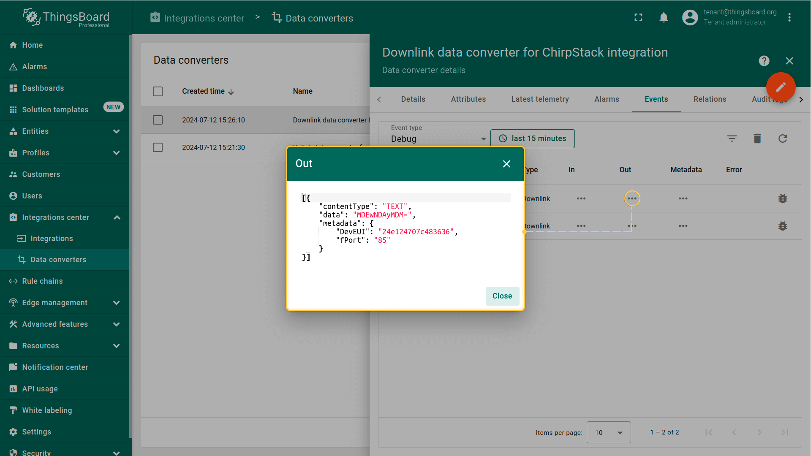Open the top-right three-dot user menu
Screen dimensions: 811x456
point(789,17)
